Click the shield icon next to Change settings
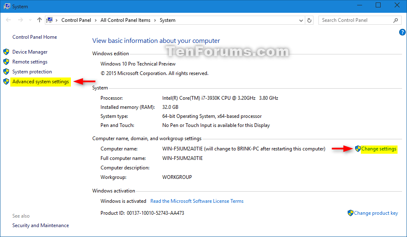Image resolution: width=407 pixels, height=237 pixels. (358, 149)
